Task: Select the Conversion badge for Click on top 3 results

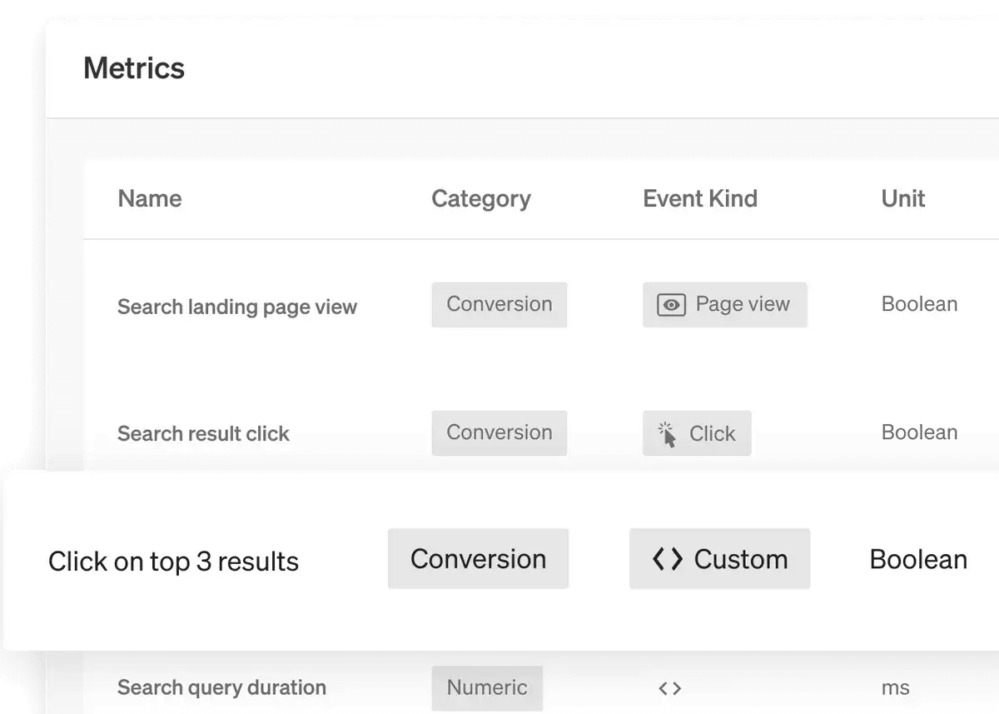Action: coord(478,559)
